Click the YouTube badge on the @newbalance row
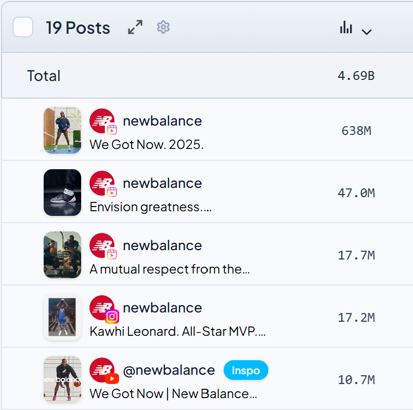This screenshot has width=413, height=410. tap(112, 379)
